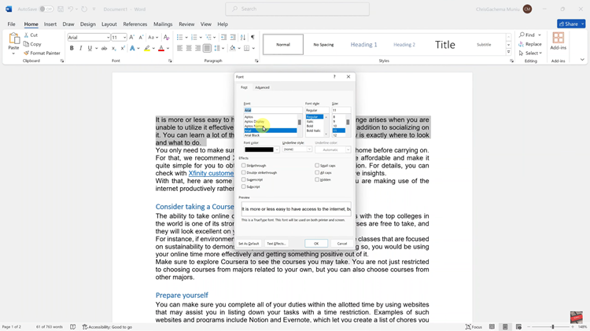590x331 pixels.
Task: Open the References tab
Action: (135, 24)
